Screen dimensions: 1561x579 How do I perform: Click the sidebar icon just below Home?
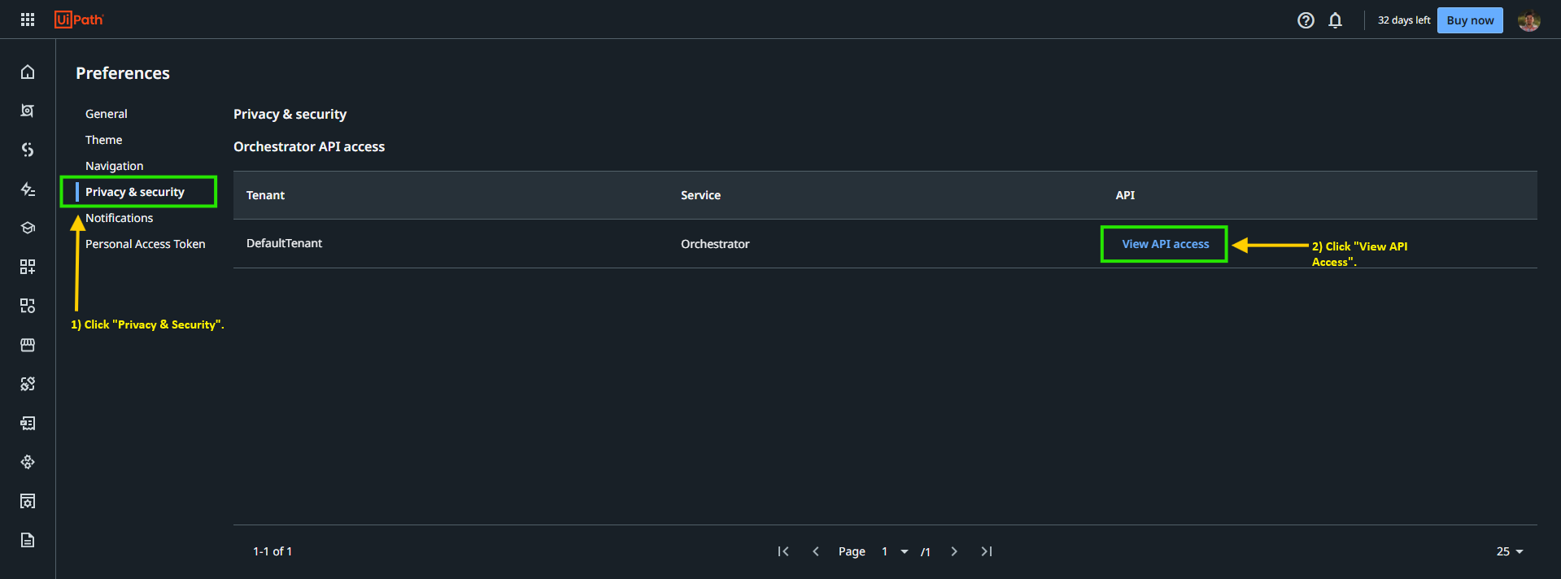point(28,111)
